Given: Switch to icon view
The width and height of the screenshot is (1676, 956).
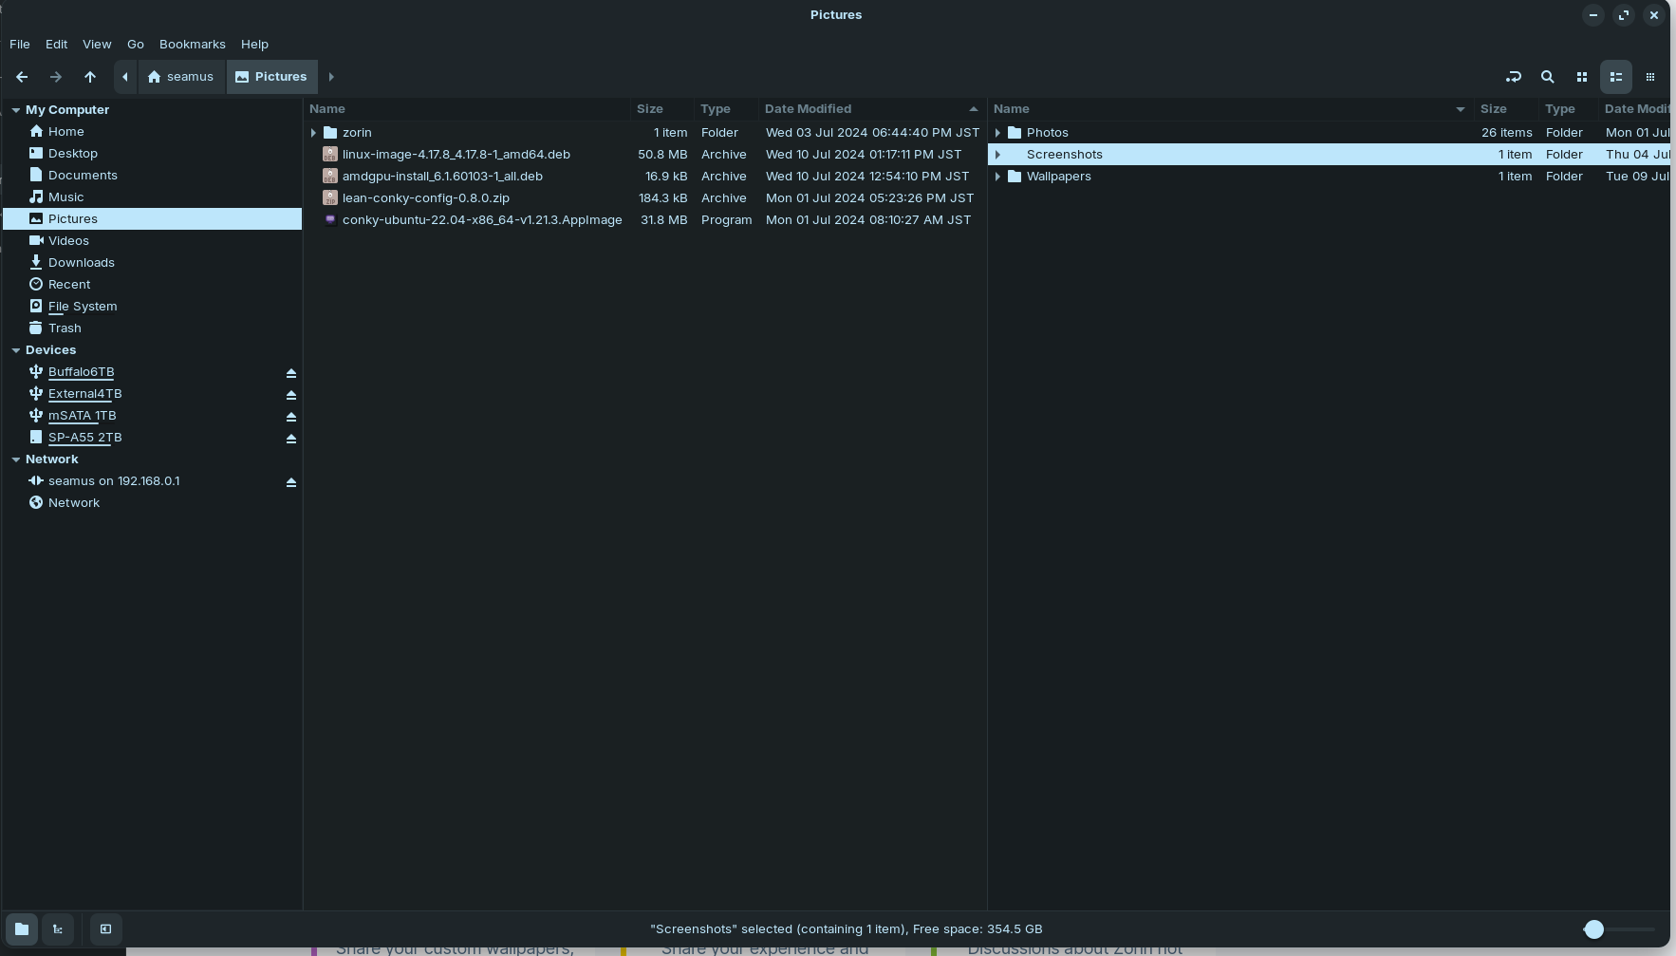Looking at the screenshot, I should click(1581, 77).
